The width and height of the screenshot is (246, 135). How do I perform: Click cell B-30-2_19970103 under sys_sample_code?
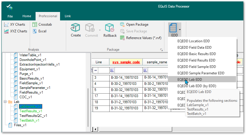coord(126,84)
